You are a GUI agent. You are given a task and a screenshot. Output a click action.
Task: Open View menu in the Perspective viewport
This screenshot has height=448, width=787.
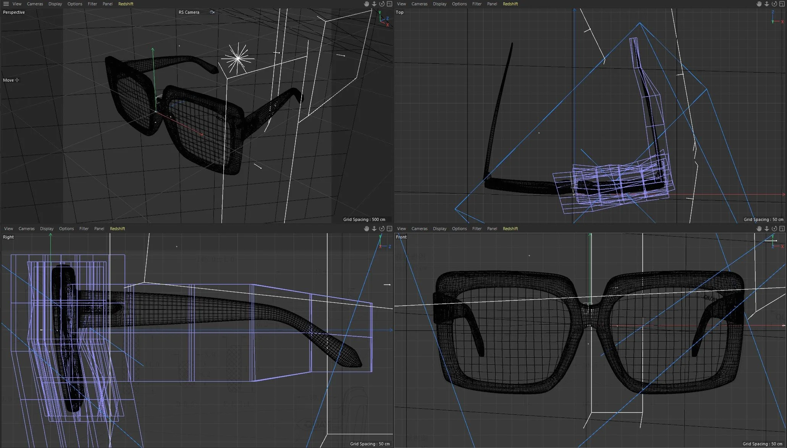(x=17, y=4)
